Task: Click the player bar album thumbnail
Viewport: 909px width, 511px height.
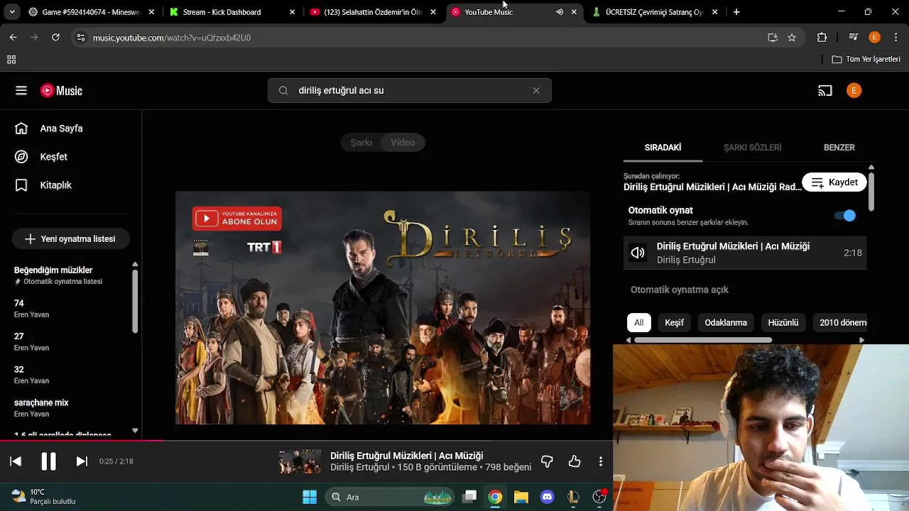Action: tap(300, 461)
